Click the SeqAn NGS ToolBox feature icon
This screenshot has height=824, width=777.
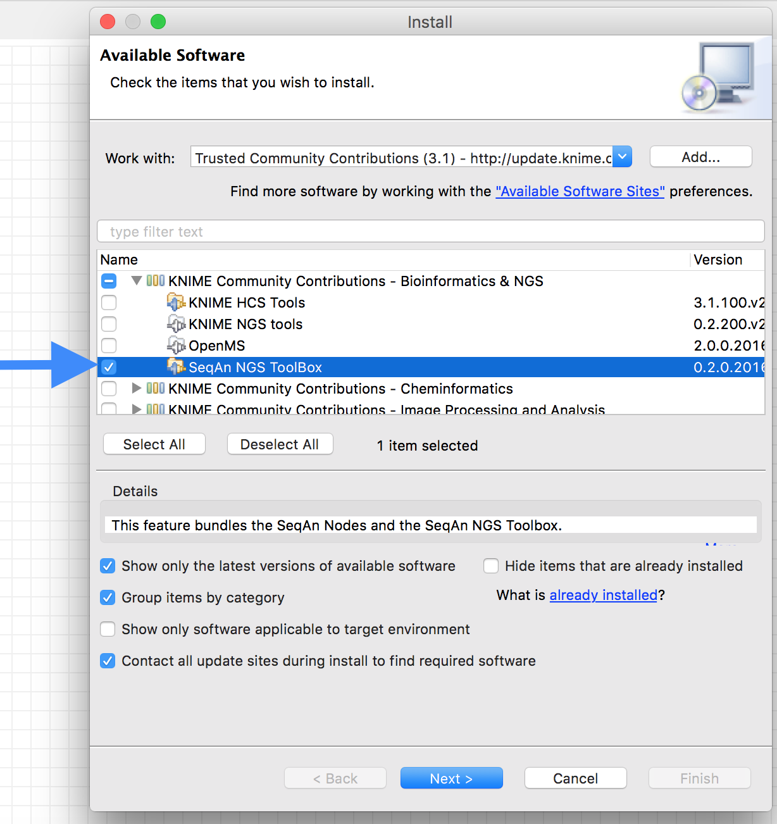pyautogui.click(x=175, y=367)
